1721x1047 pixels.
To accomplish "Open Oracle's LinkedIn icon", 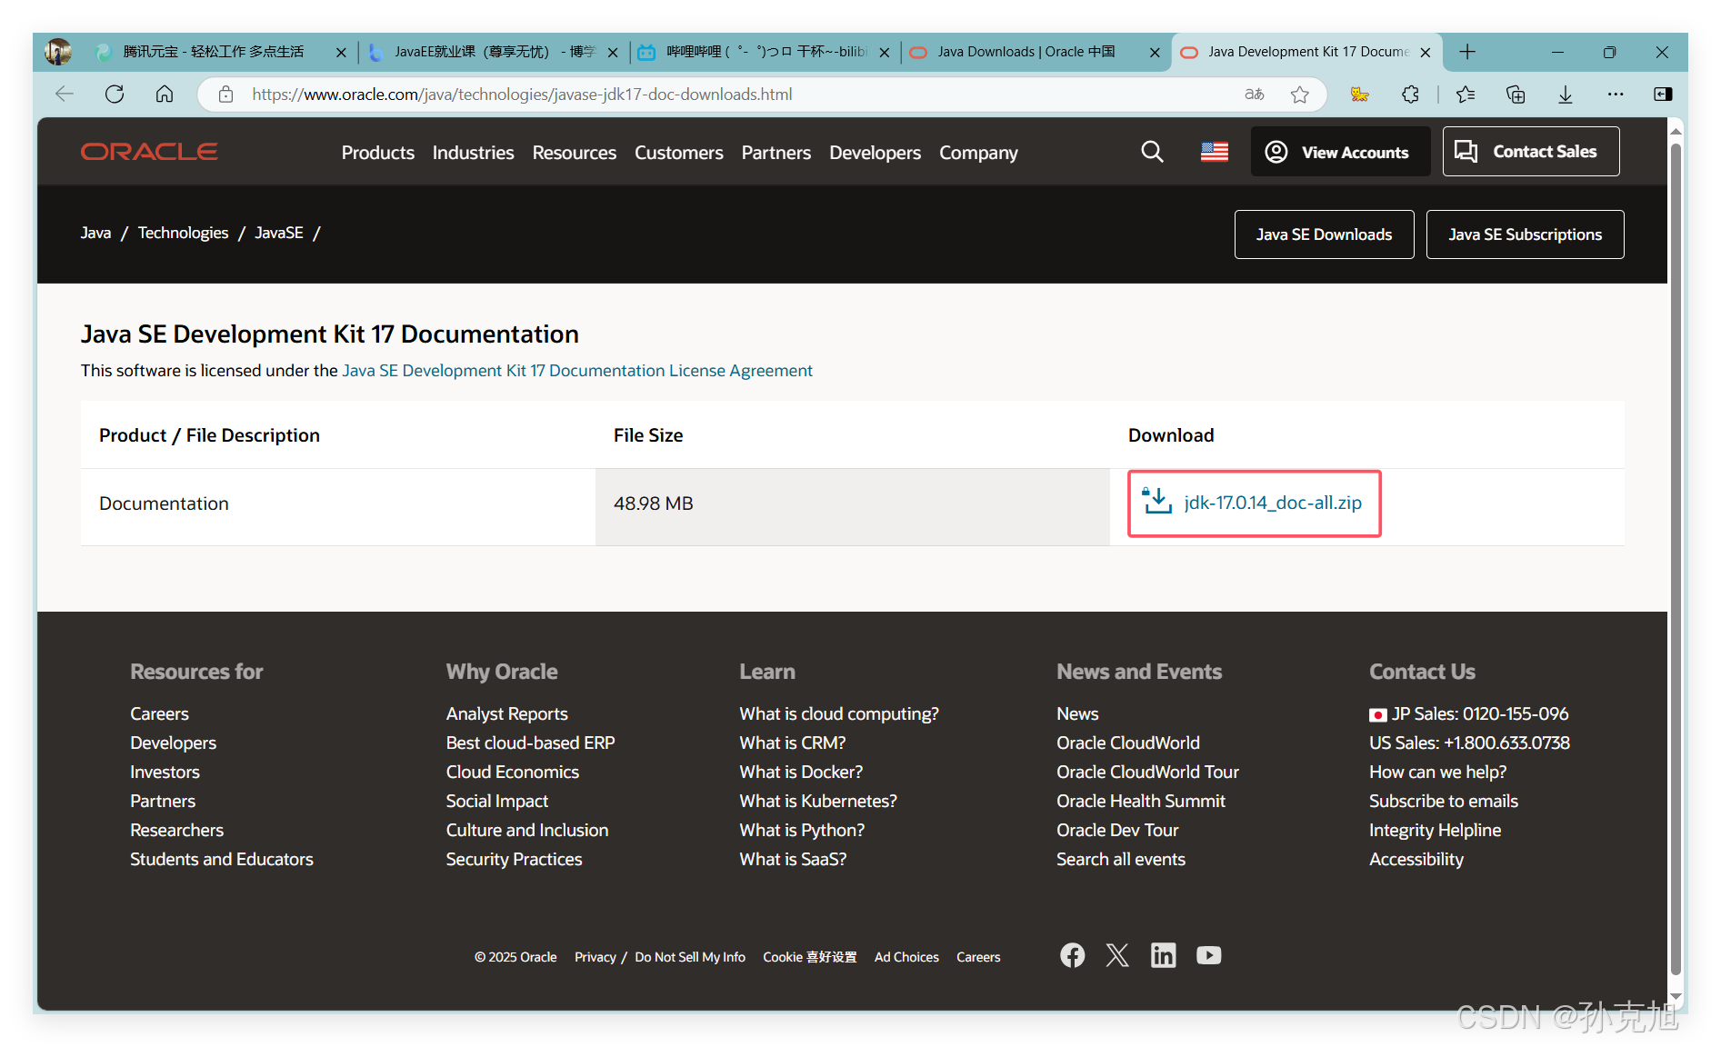I will [x=1164, y=955].
